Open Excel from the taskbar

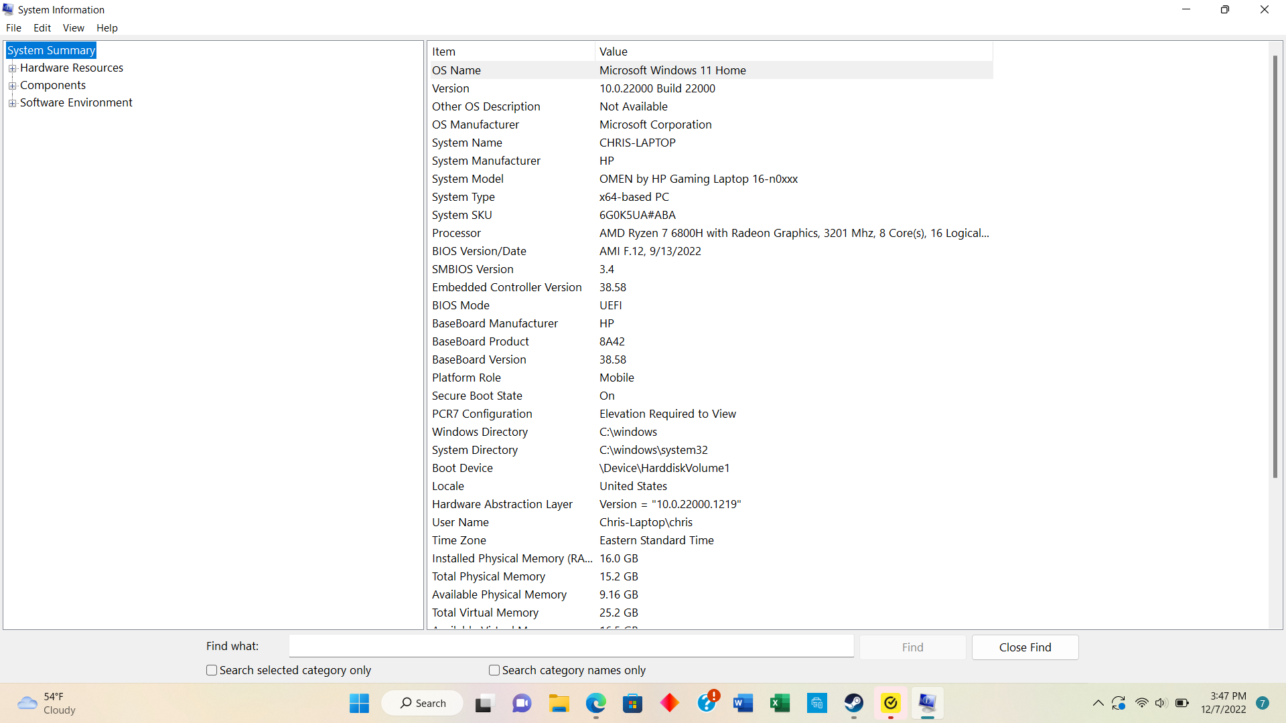780,703
